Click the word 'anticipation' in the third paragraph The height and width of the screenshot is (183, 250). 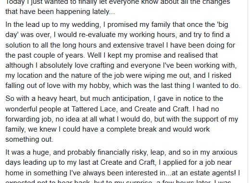131,98
